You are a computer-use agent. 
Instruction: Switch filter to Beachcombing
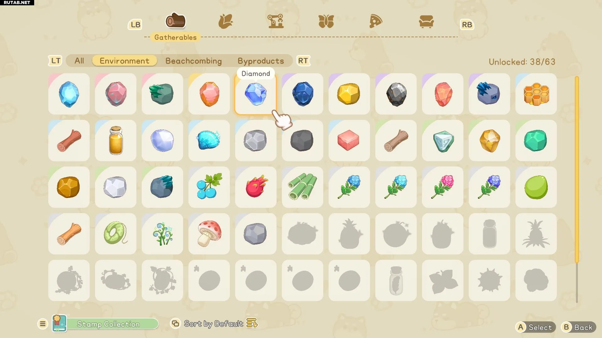(193, 61)
